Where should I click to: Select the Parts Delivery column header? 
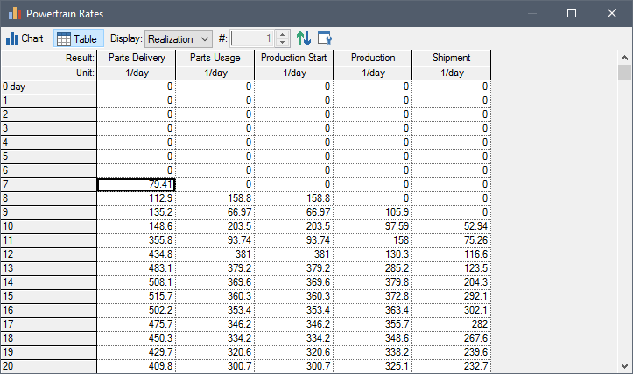(x=137, y=58)
